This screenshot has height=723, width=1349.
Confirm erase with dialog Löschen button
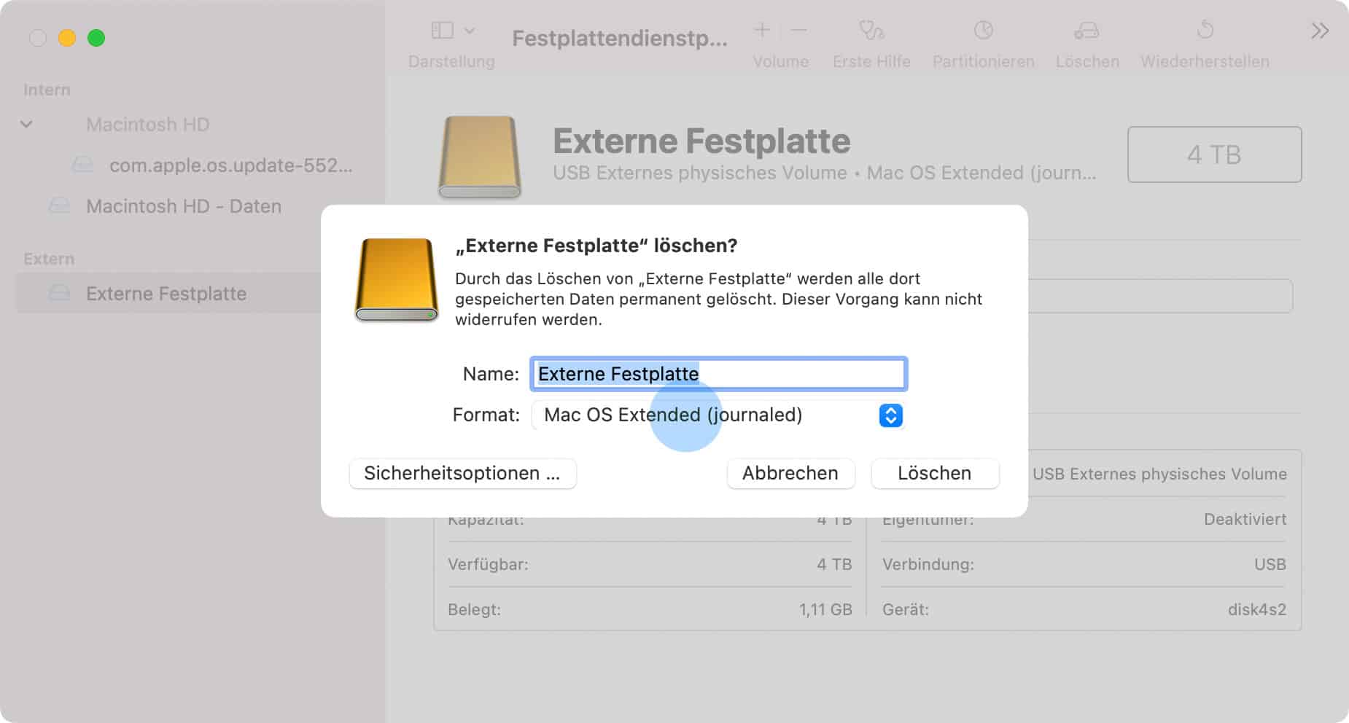[935, 473]
